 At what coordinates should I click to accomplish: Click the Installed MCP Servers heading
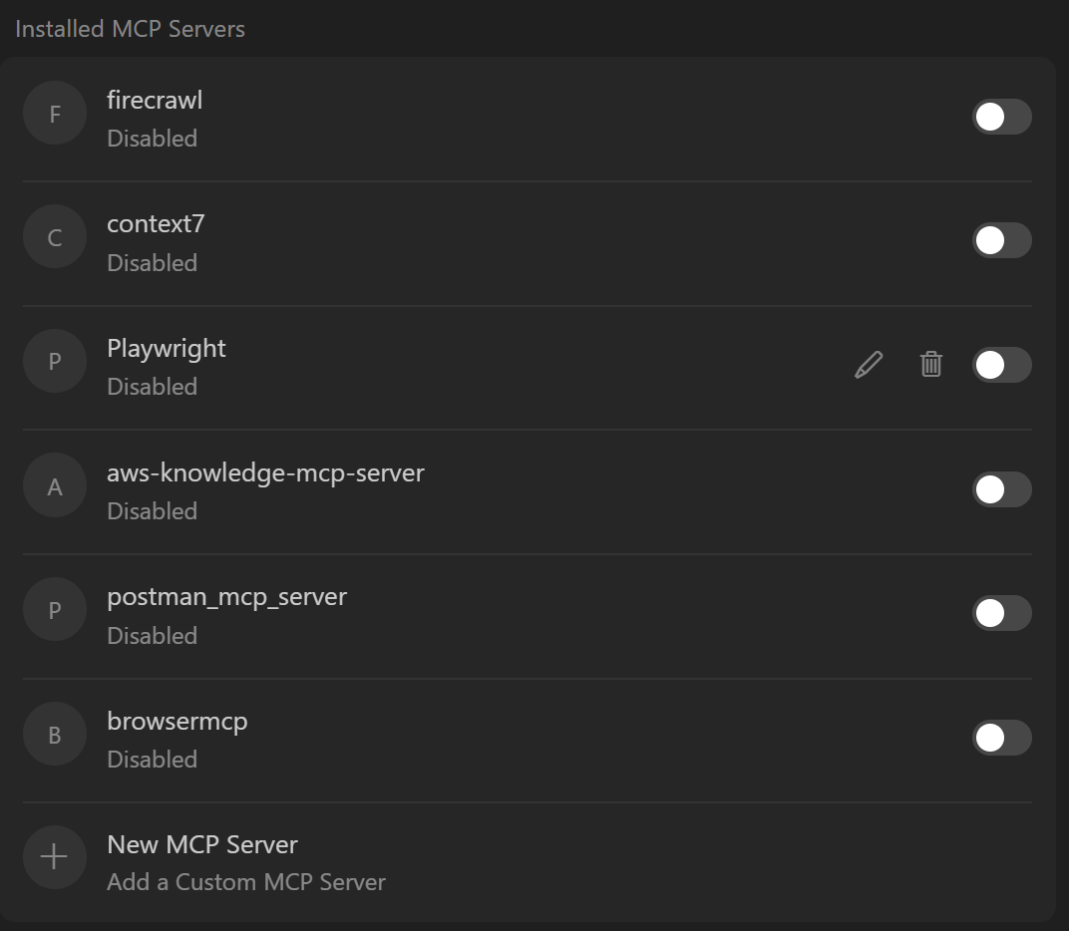[131, 29]
